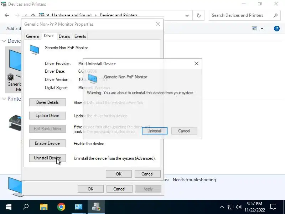
Task: Open the view options dropdown arrow
Action: 262,29
